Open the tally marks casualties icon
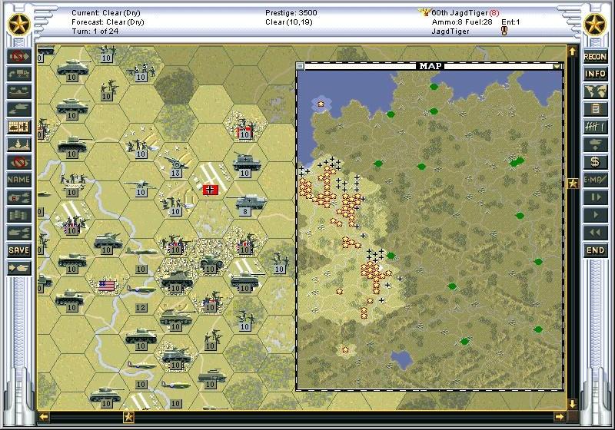Viewport: 615px width, 430px height. pos(595,127)
